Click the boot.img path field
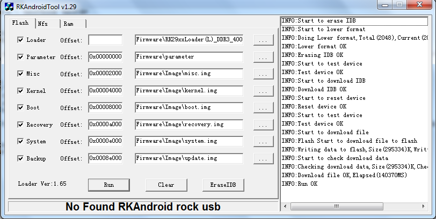This screenshot has height=219, width=436. tap(189, 107)
